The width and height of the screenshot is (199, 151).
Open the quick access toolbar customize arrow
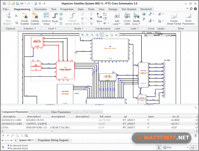44,3
